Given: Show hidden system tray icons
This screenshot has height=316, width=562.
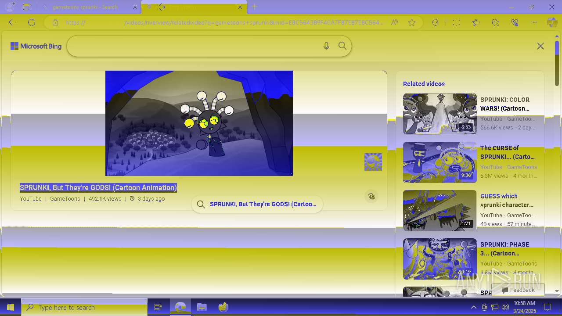Looking at the screenshot, I should 473,307.
